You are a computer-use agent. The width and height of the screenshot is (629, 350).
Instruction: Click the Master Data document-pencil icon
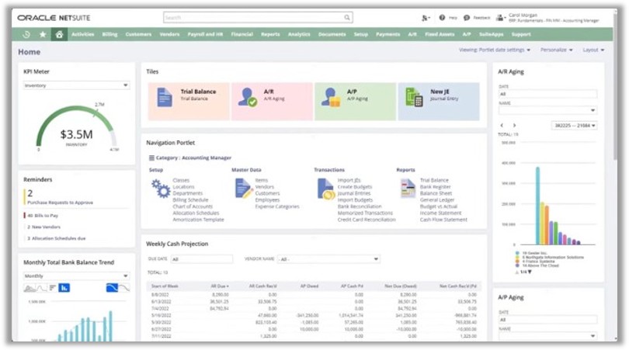pyautogui.click(x=243, y=189)
